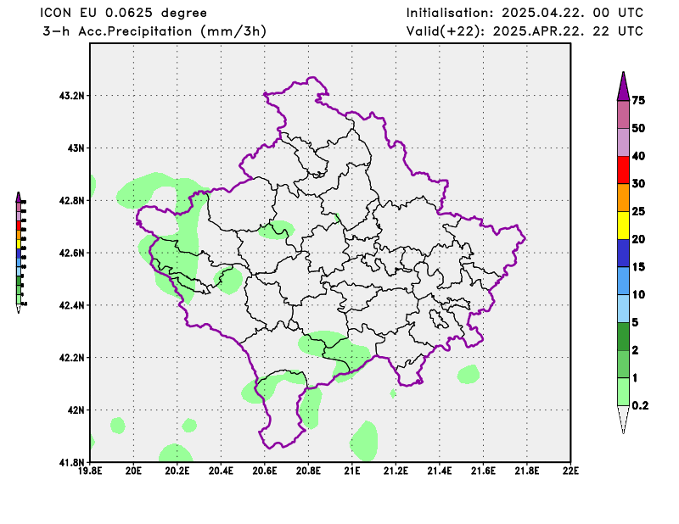Image resolution: width=679 pixels, height=524 pixels.
Task: Click the longitude label "20.2E"
Action: click(x=177, y=471)
